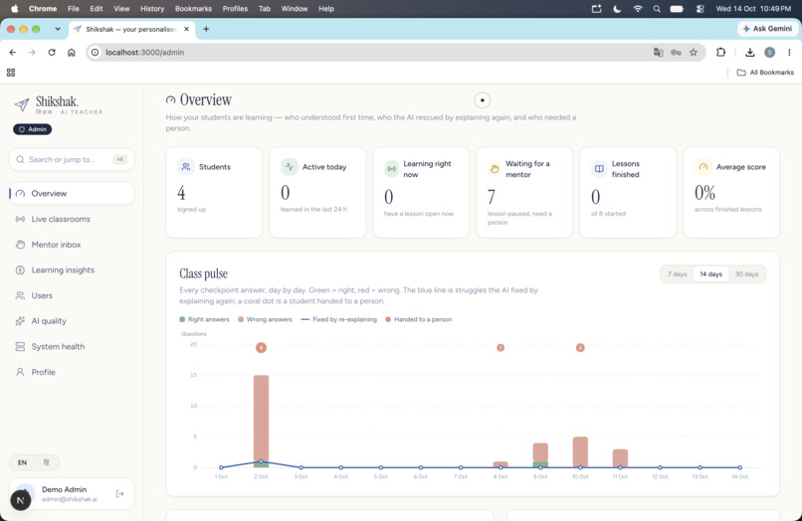Click the System health server icon
The height and width of the screenshot is (521, 802).
click(20, 347)
